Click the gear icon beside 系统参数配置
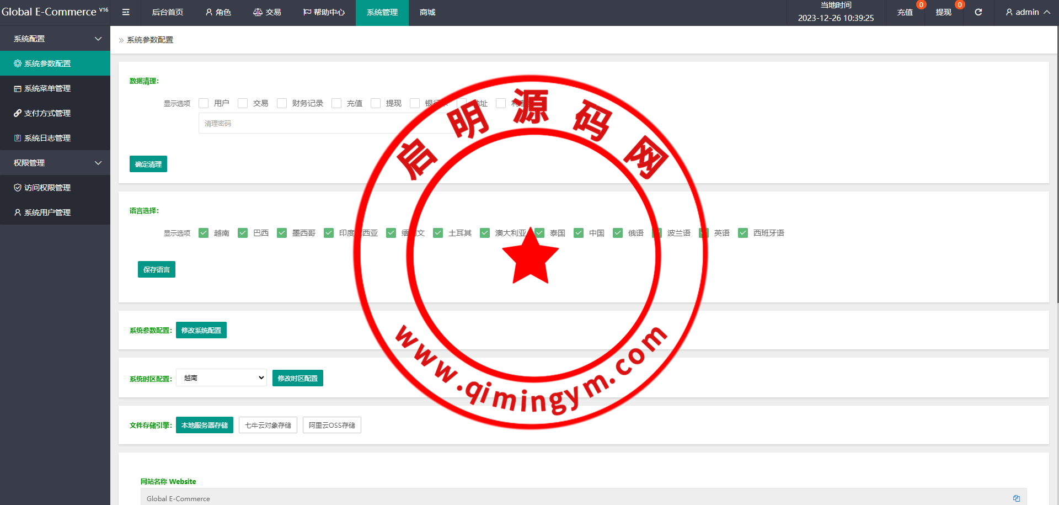The width and height of the screenshot is (1059, 505). point(18,63)
